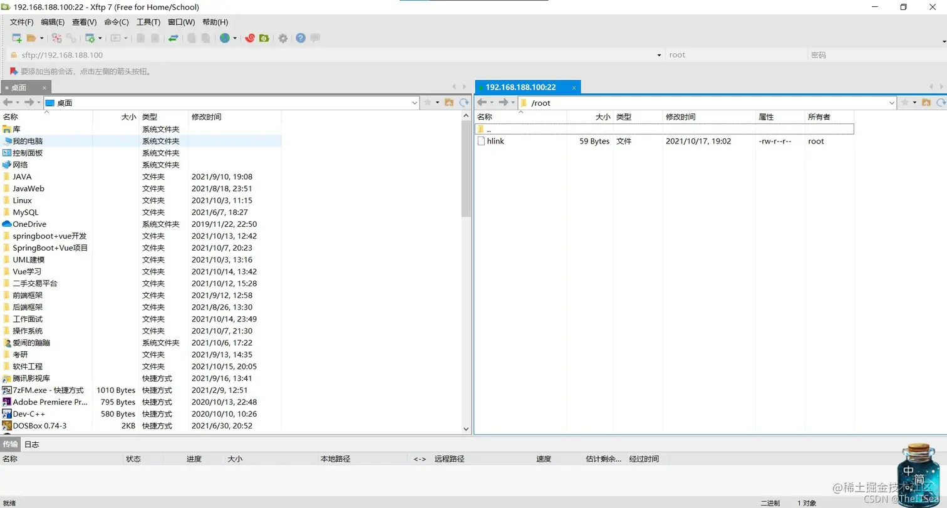Click the New Session toolbar icon
This screenshot has width=947, height=508.
[x=17, y=38]
